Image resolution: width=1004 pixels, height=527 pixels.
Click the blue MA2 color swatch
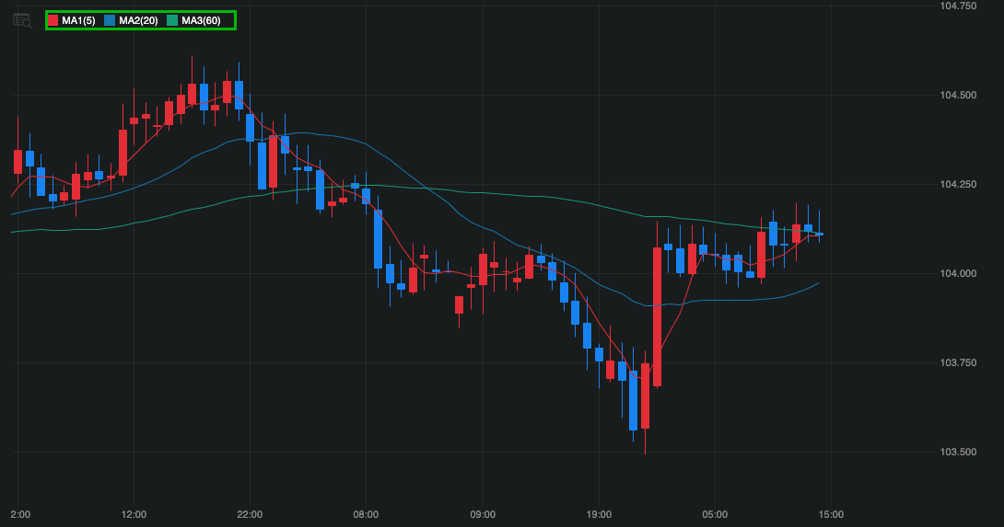click(x=111, y=20)
